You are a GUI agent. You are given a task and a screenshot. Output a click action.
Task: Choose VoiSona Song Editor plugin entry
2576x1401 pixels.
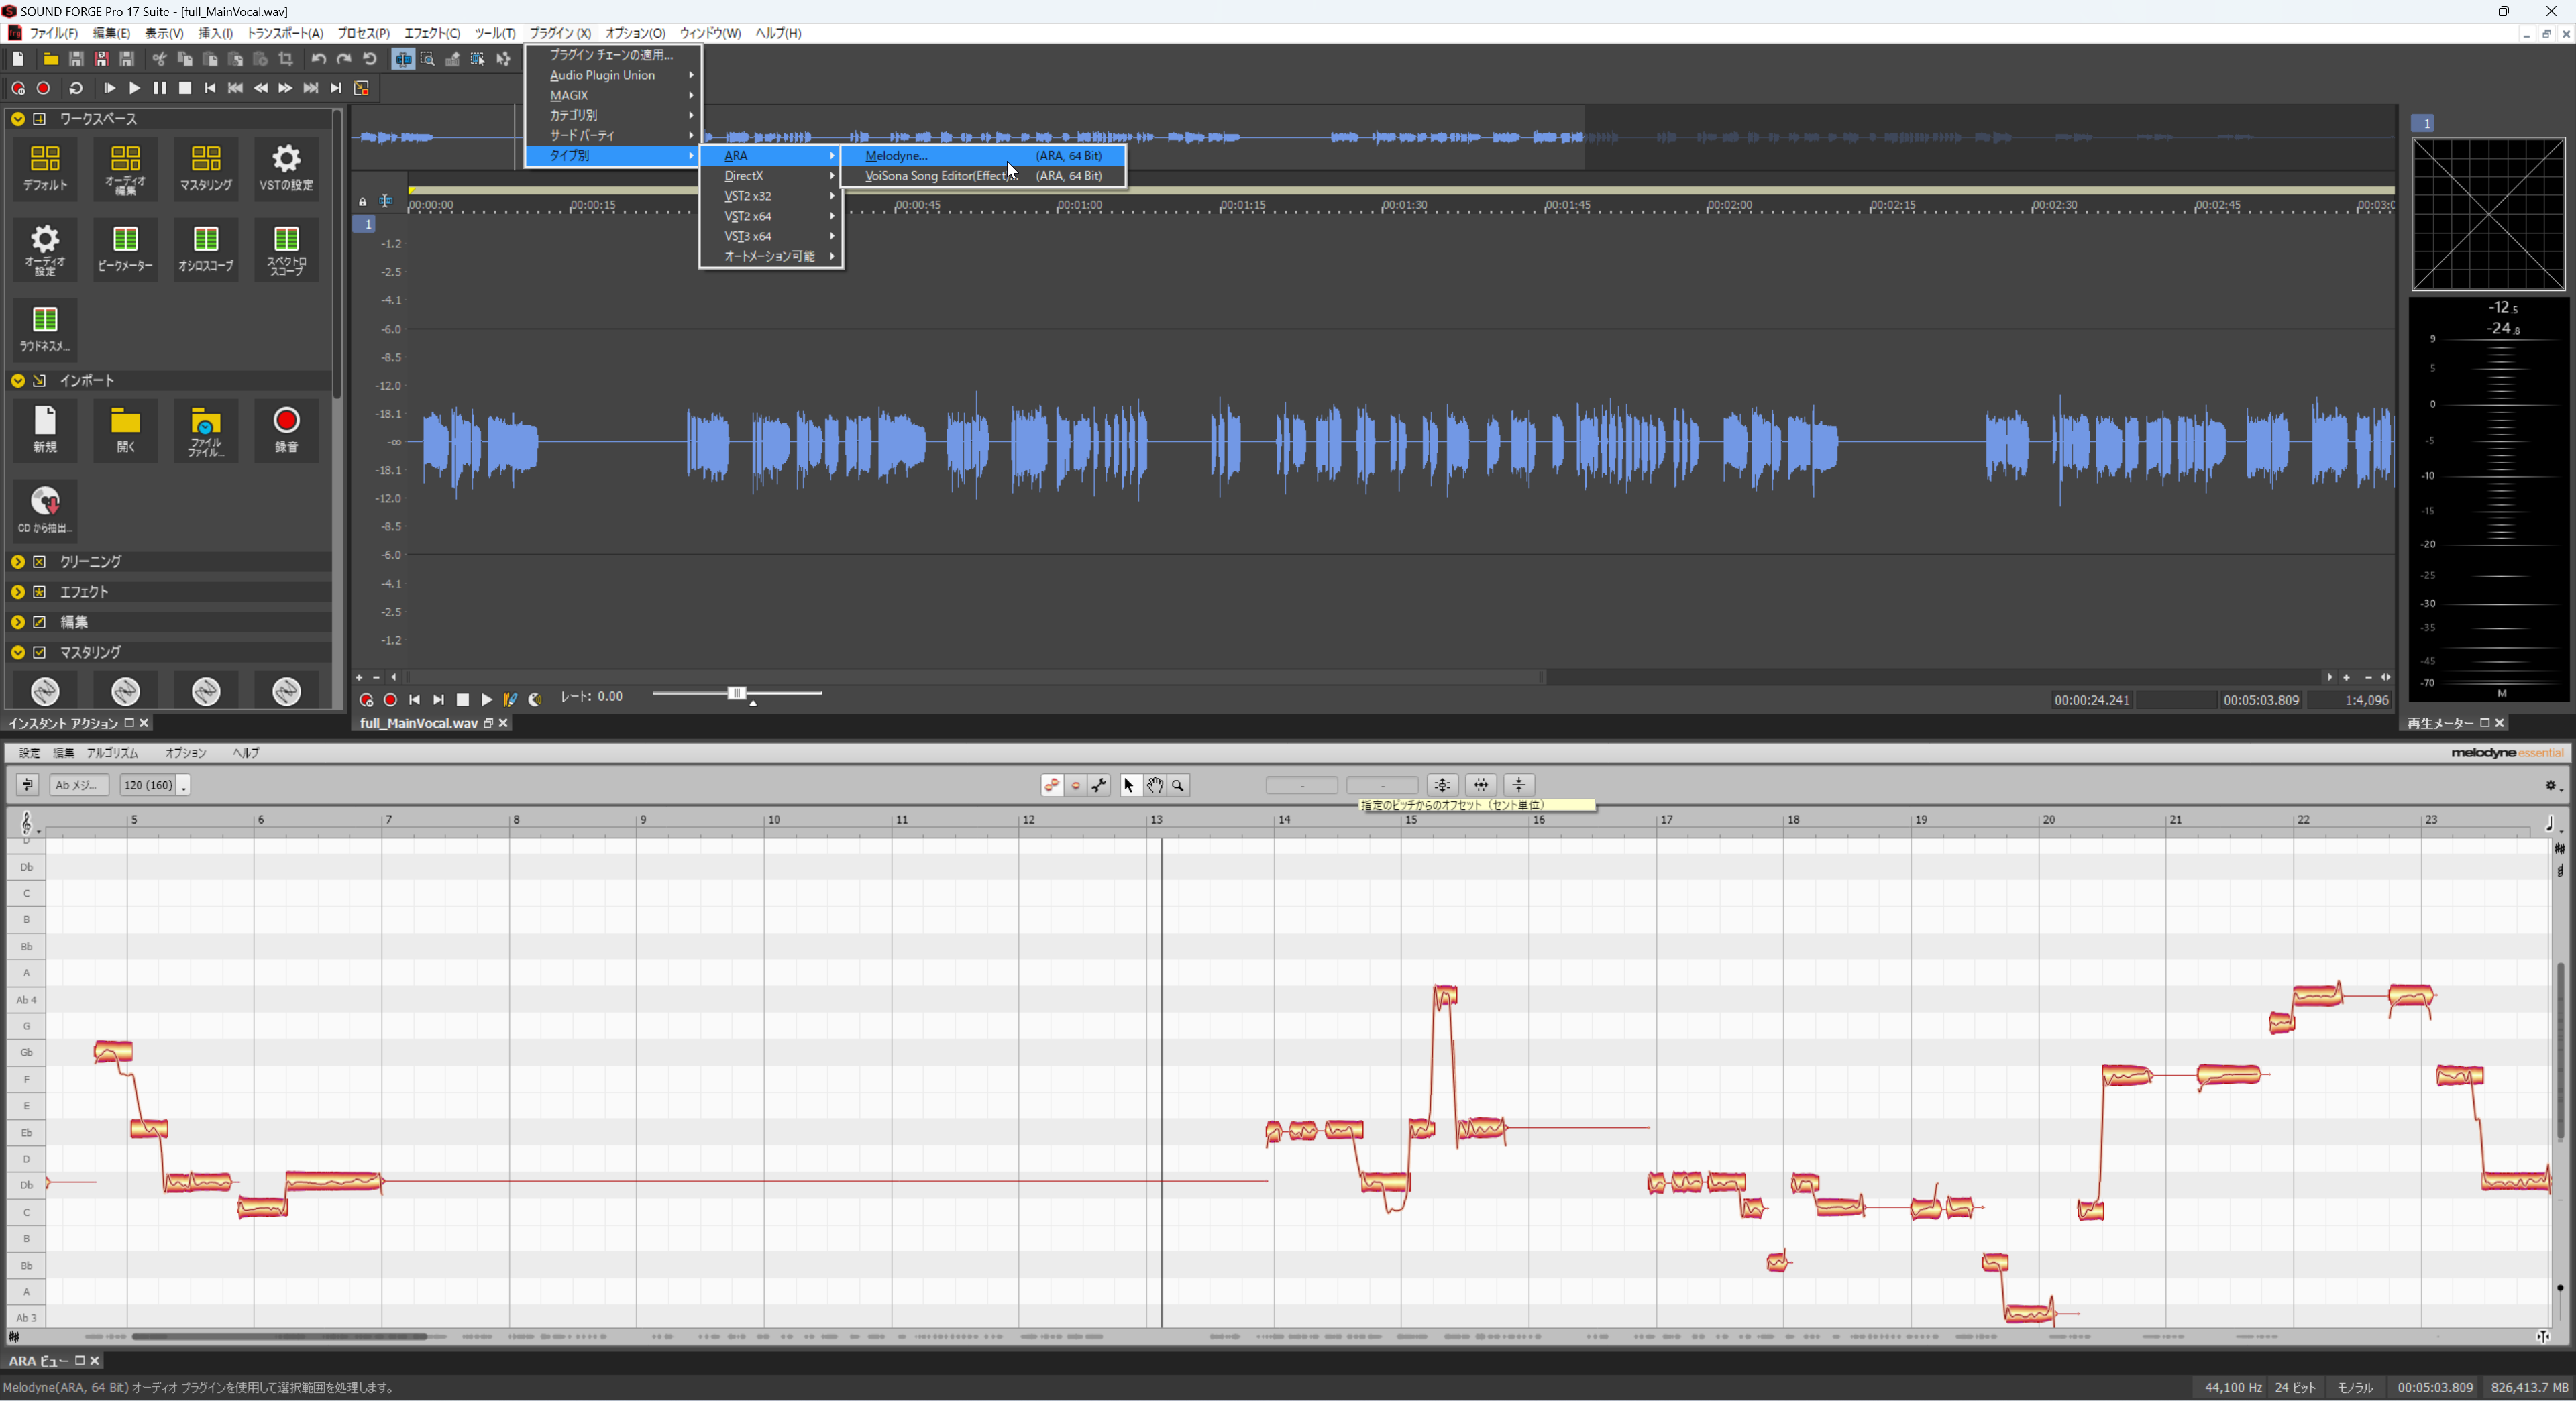click(x=983, y=176)
